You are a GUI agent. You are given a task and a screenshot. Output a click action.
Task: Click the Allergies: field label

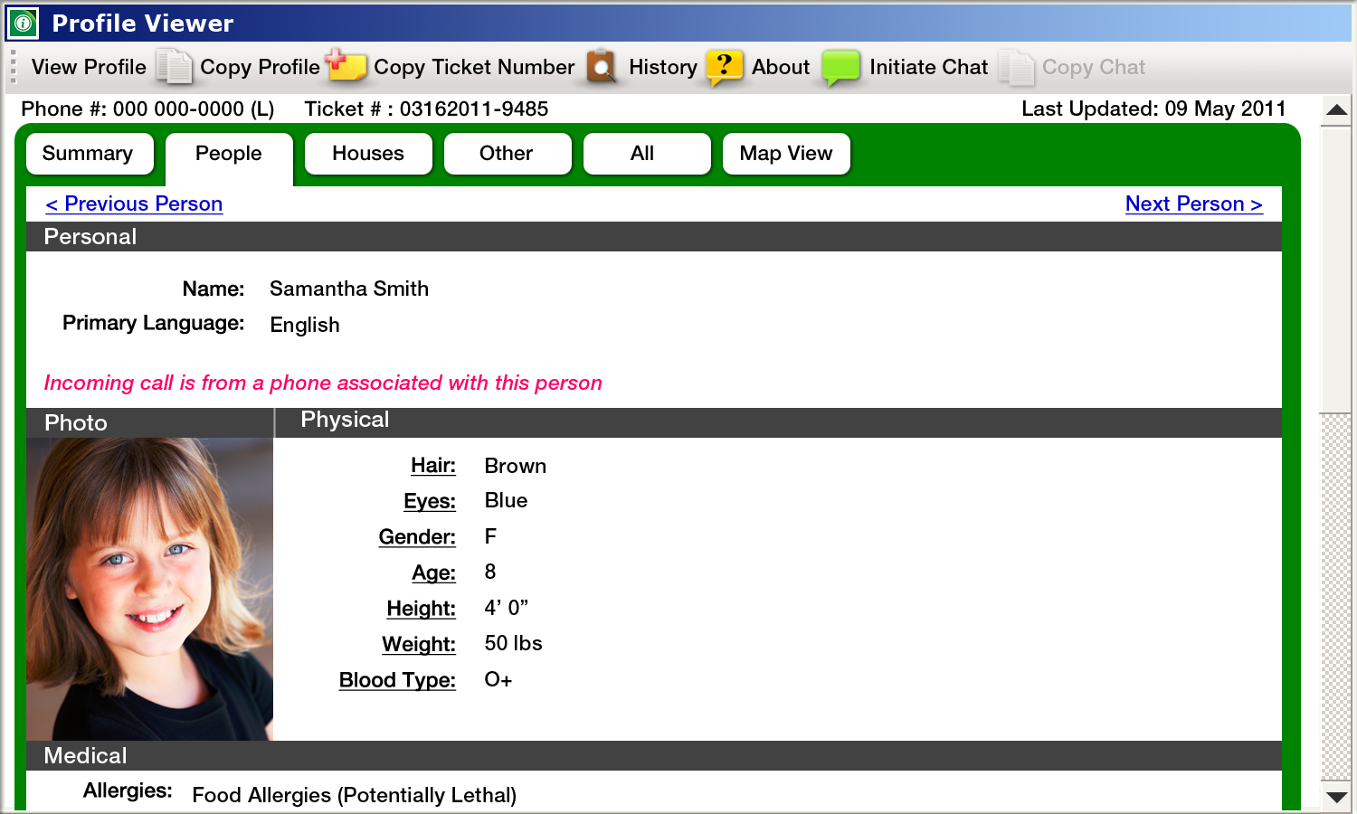coord(128,791)
